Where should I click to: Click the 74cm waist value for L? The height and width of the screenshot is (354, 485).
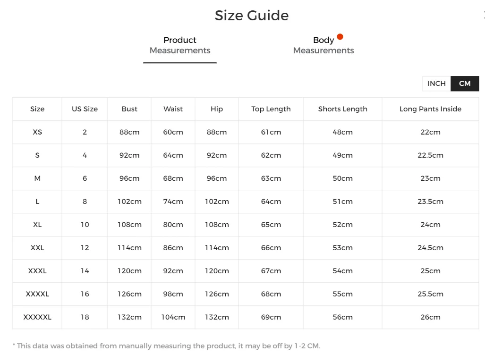[173, 202]
